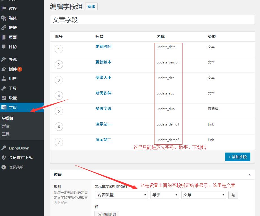Click the Links (链接) sidebar icon
Viewport: 260px width, 216px height.
click(4, 28)
